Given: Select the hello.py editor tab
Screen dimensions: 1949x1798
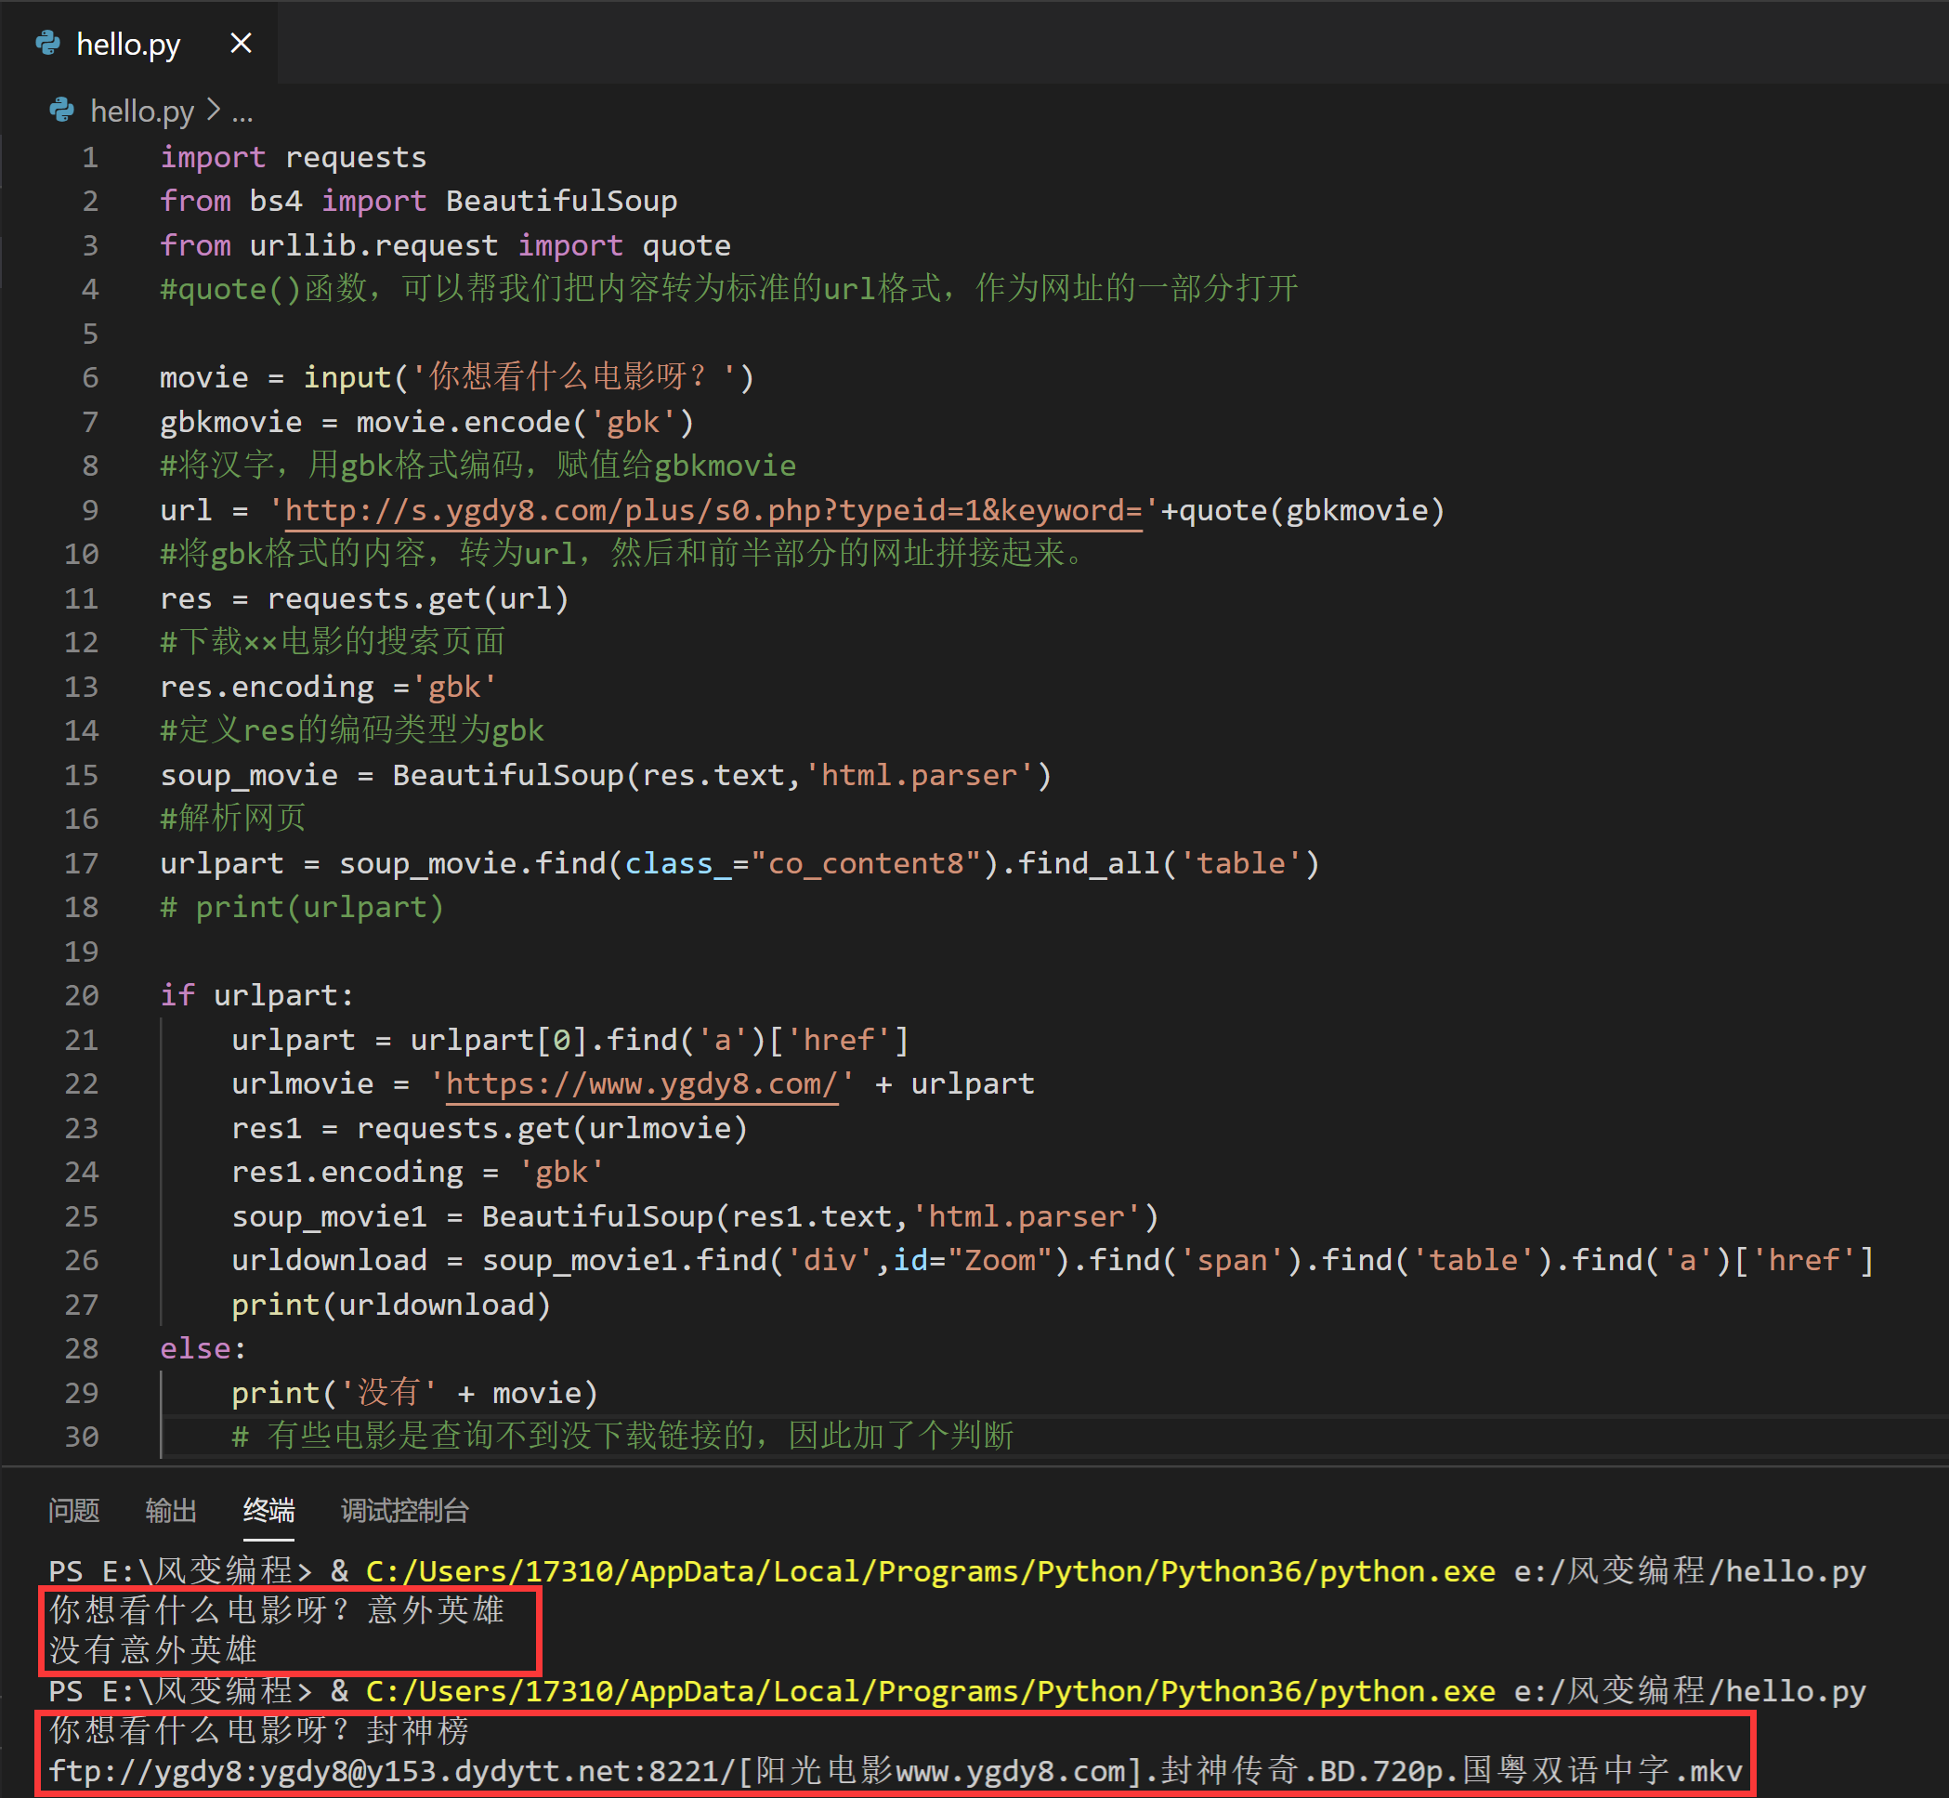Looking at the screenshot, I should click(x=139, y=43).
